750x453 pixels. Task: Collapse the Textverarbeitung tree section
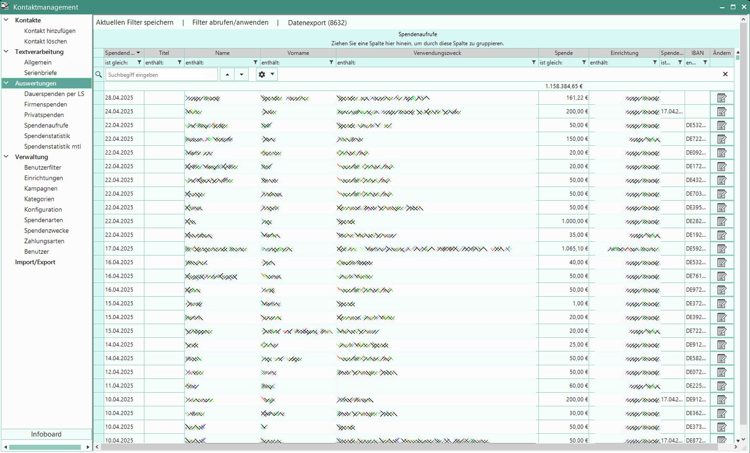click(x=6, y=52)
